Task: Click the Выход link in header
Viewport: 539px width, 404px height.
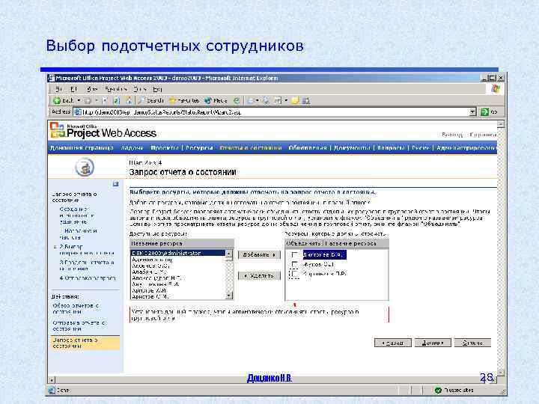Action: (x=452, y=135)
